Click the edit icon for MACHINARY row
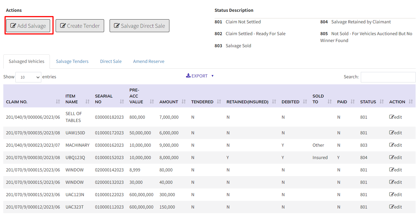The width and height of the screenshot is (417, 214). tap(396, 145)
